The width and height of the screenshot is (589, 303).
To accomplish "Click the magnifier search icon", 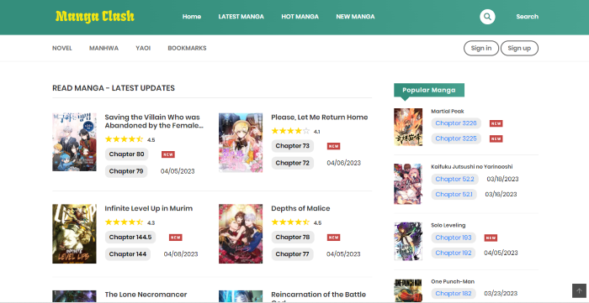I will coord(487,17).
